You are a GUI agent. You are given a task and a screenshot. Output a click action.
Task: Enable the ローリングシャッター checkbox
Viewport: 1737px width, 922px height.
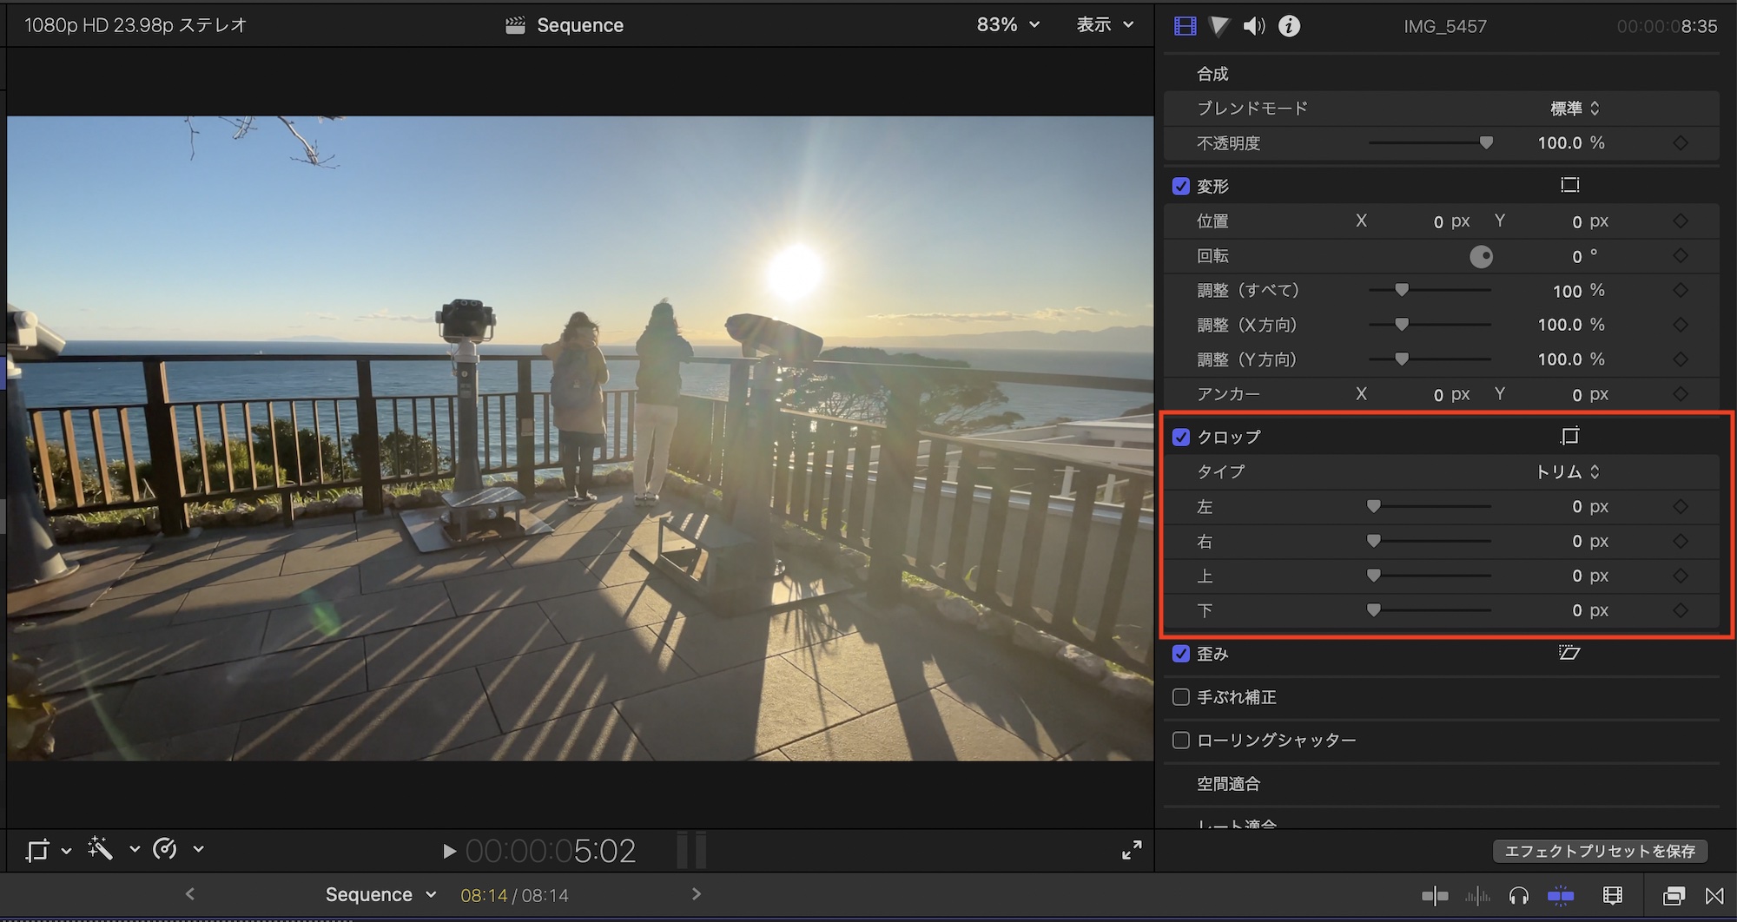tap(1181, 741)
